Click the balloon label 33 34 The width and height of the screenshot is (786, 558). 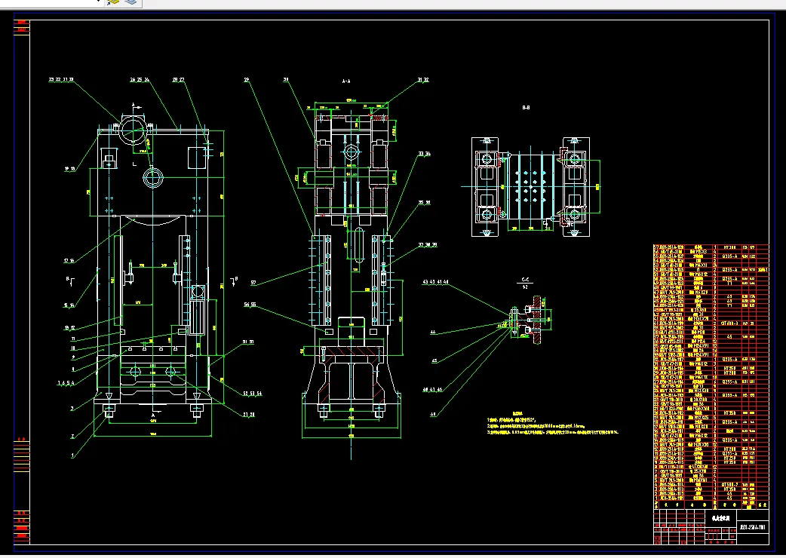click(425, 155)
